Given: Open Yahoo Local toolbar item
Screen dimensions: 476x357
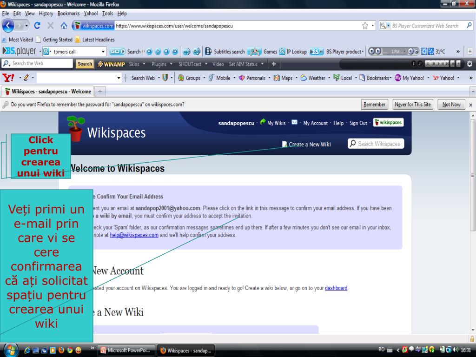Looking at the screenshot, I should click(x=343, y=78).
